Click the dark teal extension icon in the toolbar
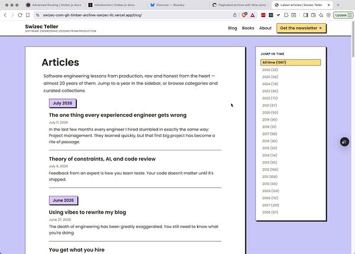Image resolution: width=355 pixels, height=254 pixels. tap(271, 15)
